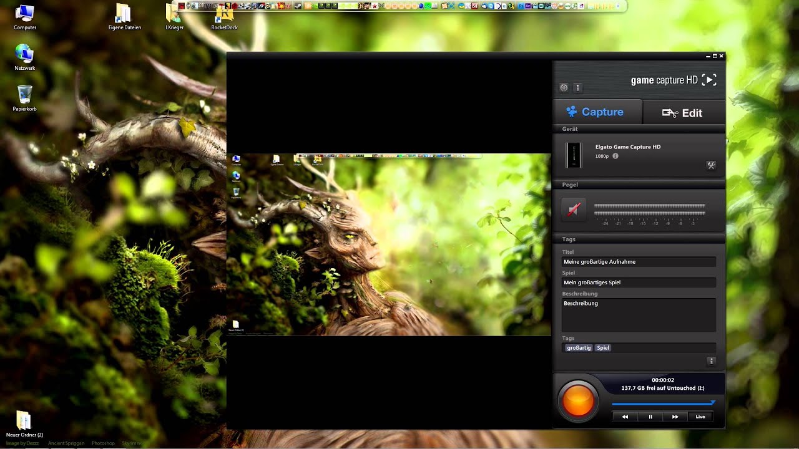Click the info icon next to 1080p
The height and width of the screenshot is (449, 799).
coord(615,156)
